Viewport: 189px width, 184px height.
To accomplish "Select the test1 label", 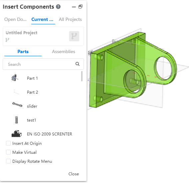I will tap(32, 120).
